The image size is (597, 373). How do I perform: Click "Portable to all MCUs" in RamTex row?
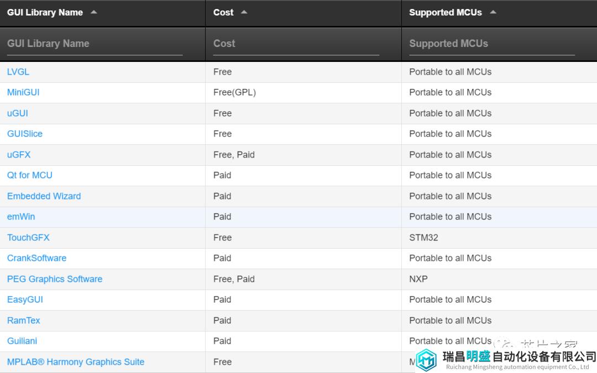450,321
